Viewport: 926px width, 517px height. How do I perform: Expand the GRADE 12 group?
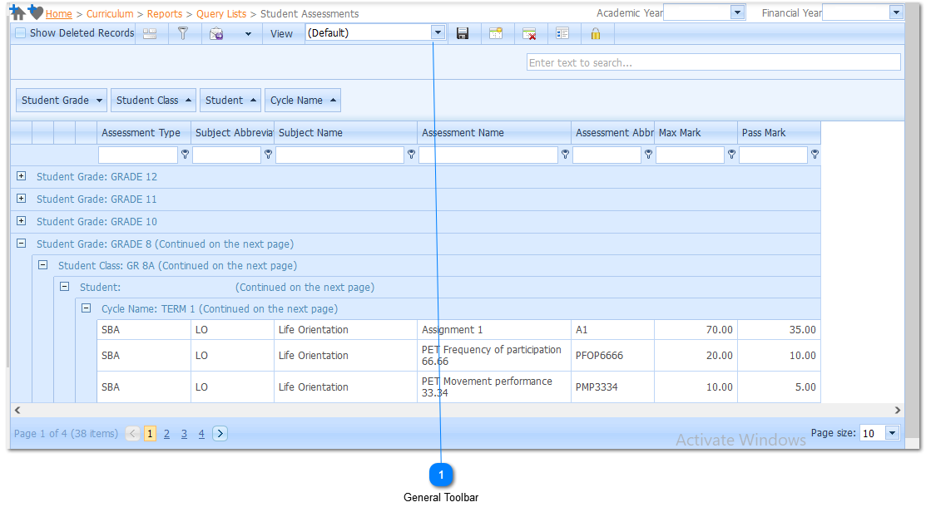pos(22,176)
